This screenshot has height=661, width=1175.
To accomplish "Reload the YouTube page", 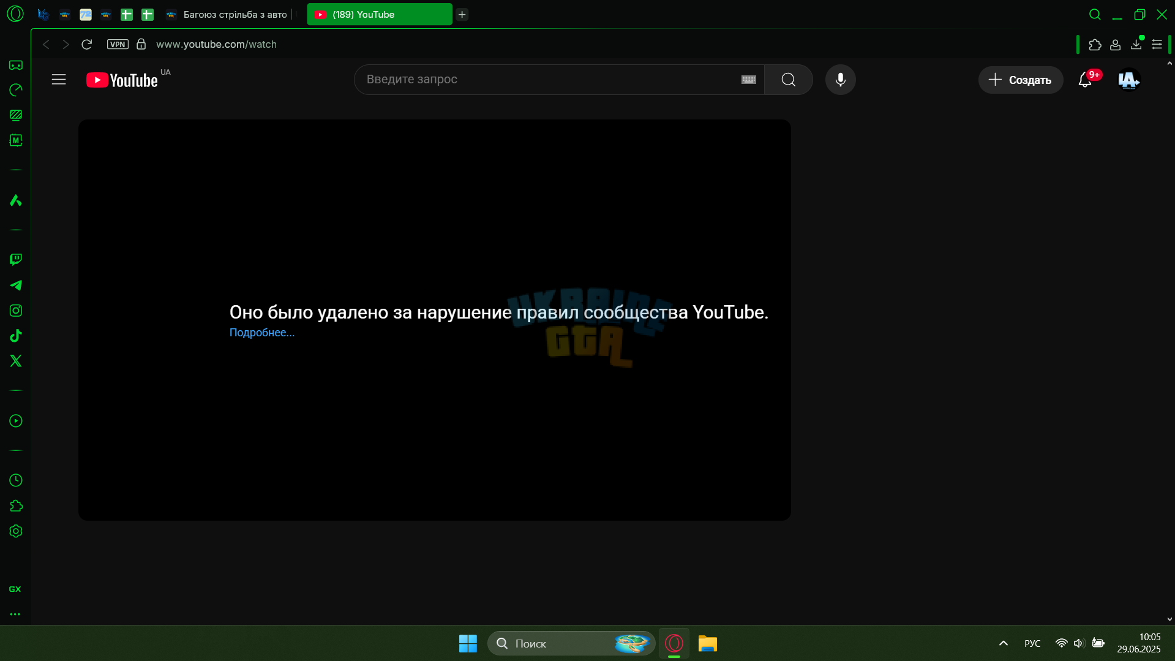I will pyautogui.click(x=87, y=44).
